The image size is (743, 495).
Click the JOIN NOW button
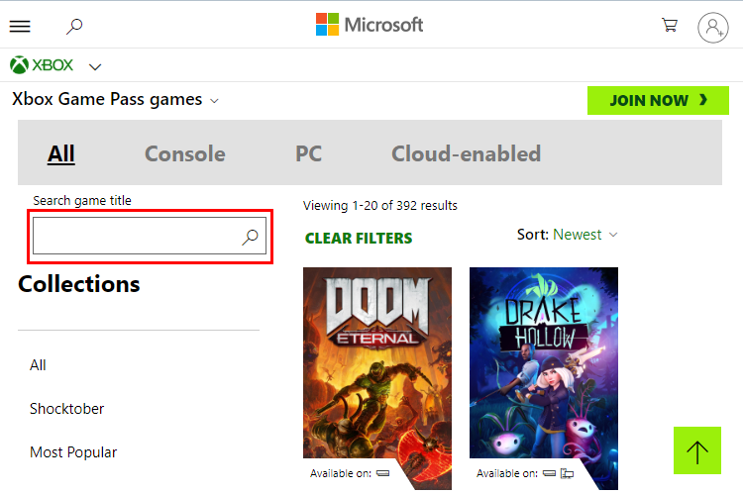[x=658, y=100]
